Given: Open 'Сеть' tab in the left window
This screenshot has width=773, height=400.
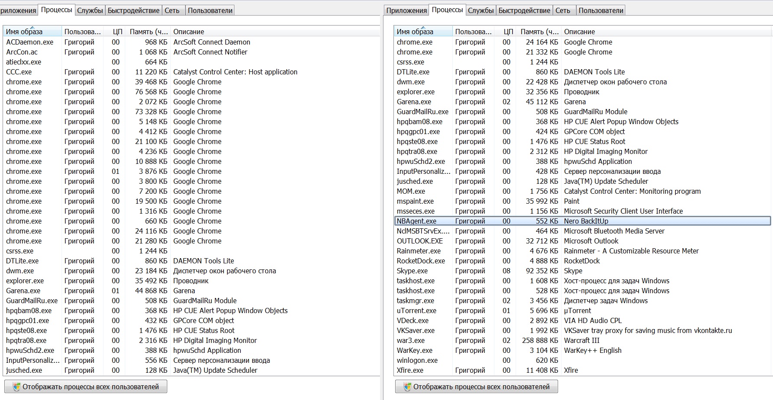Looking at the screenshot, I should point(172,10).
